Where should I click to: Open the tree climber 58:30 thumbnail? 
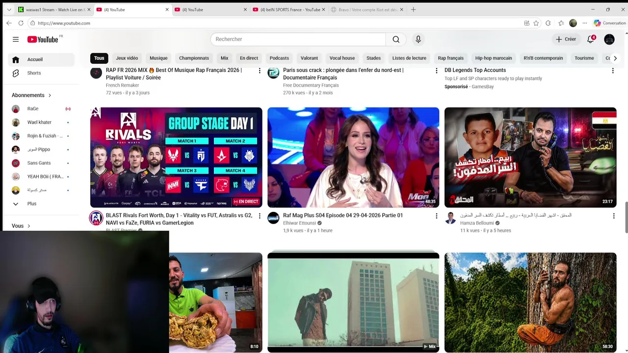pyautogui.click(x=530, y=302)
